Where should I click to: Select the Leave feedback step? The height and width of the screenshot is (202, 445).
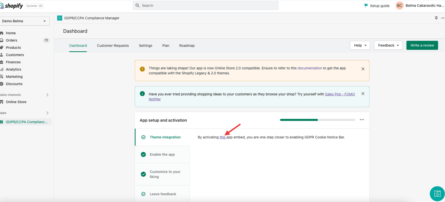click(x=163, y=194)
